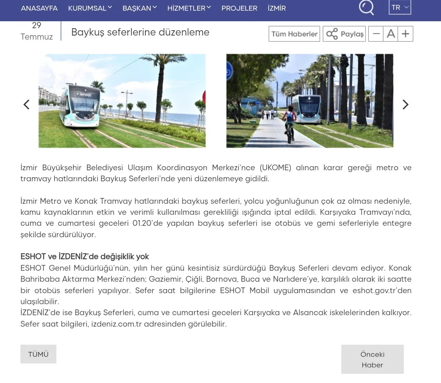Expand the BAŞKAN menu
This screenshot has height=383, width=441.
pos(139,8)
